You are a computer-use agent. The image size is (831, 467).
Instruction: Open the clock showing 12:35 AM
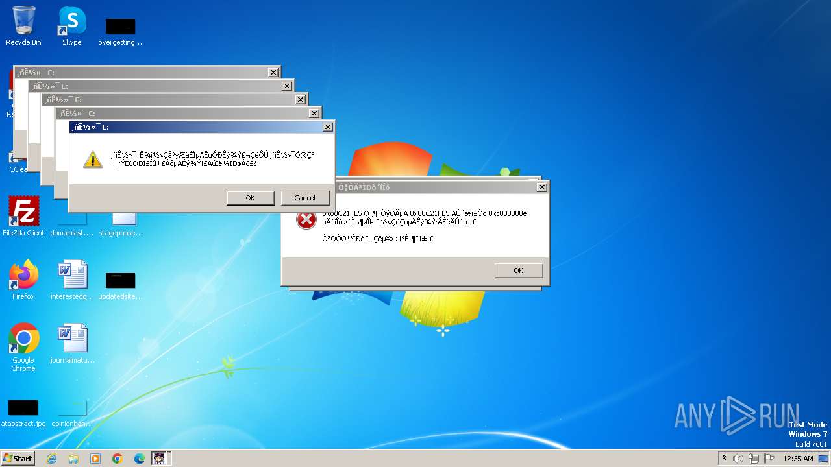798,459
